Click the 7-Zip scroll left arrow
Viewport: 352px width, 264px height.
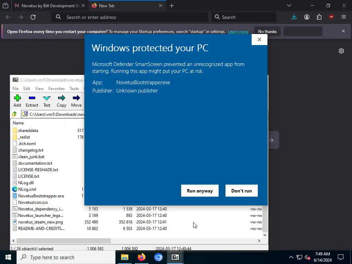pos(13,241)
